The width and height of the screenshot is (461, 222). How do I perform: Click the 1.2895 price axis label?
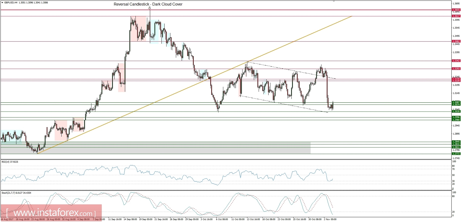456,134
